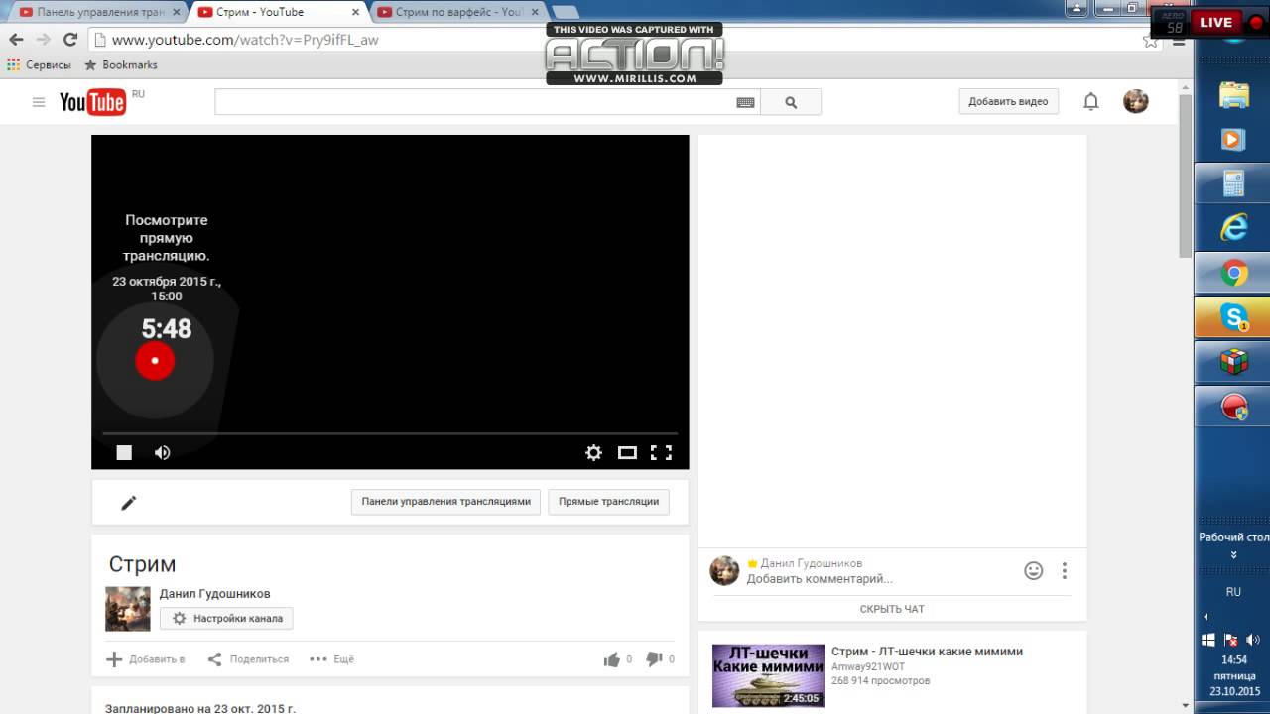The image size is (1270, 714).
Task: Open Прямые трансляции button
Action: tap(608, 502)
